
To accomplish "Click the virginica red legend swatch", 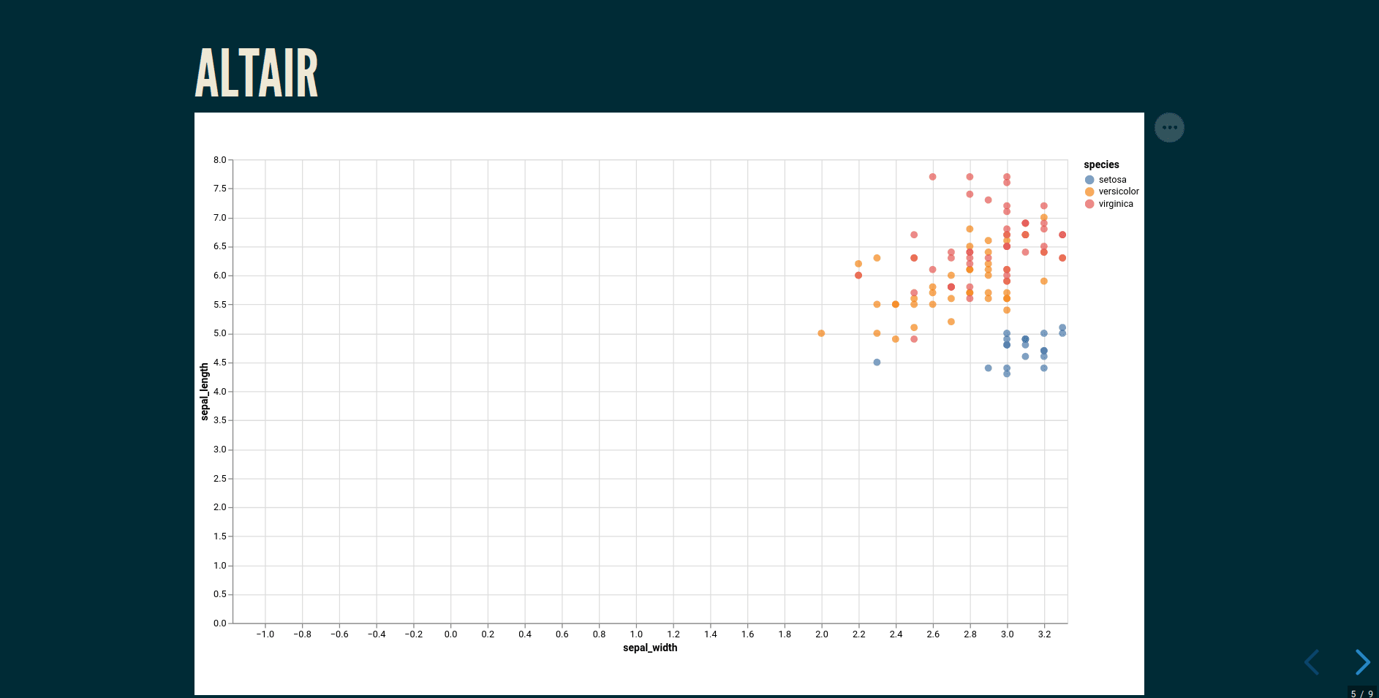I will [x=1089, y=204].
